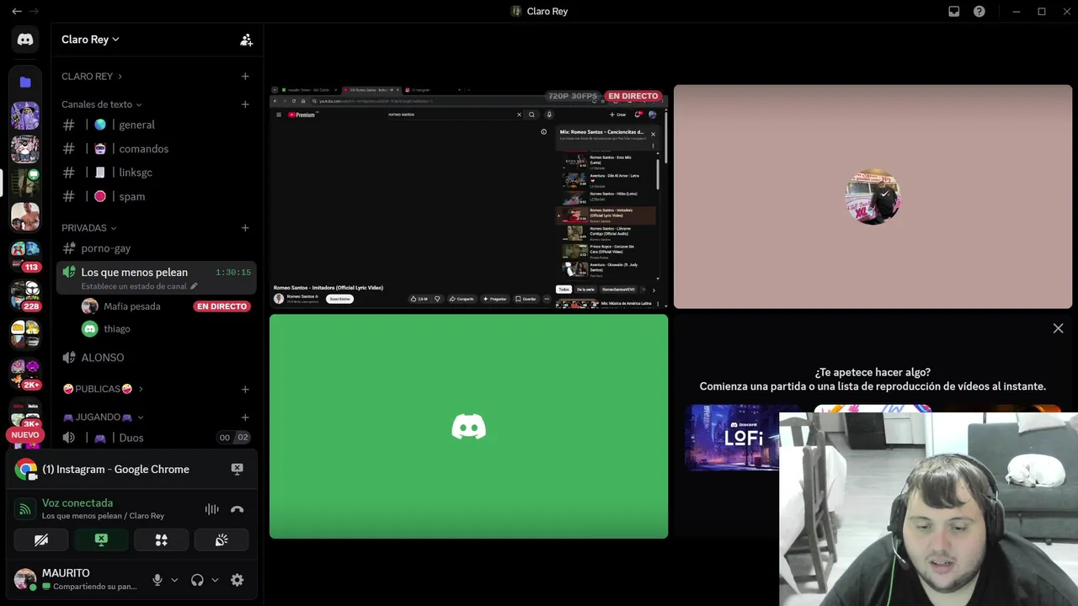
Task: Deafen with the headphones icon
Action: (x=197, y=580)
